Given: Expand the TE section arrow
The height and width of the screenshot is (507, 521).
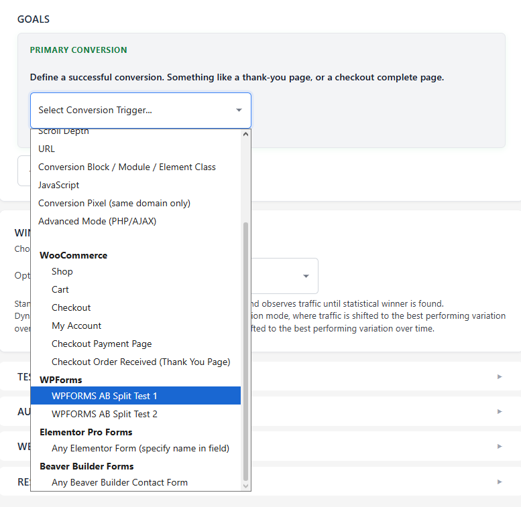Looking at the screenshot, I should [x=500, y=376].
